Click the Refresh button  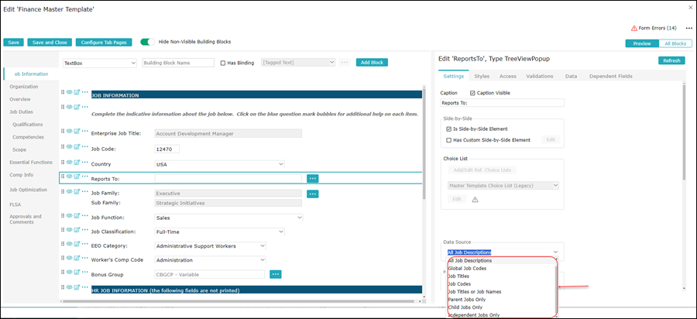[671, 61]
